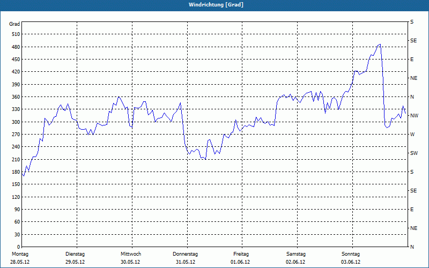The image size is (429, 268).
Task: Select the '90' y-axis value
Action: tap(17, 210)
